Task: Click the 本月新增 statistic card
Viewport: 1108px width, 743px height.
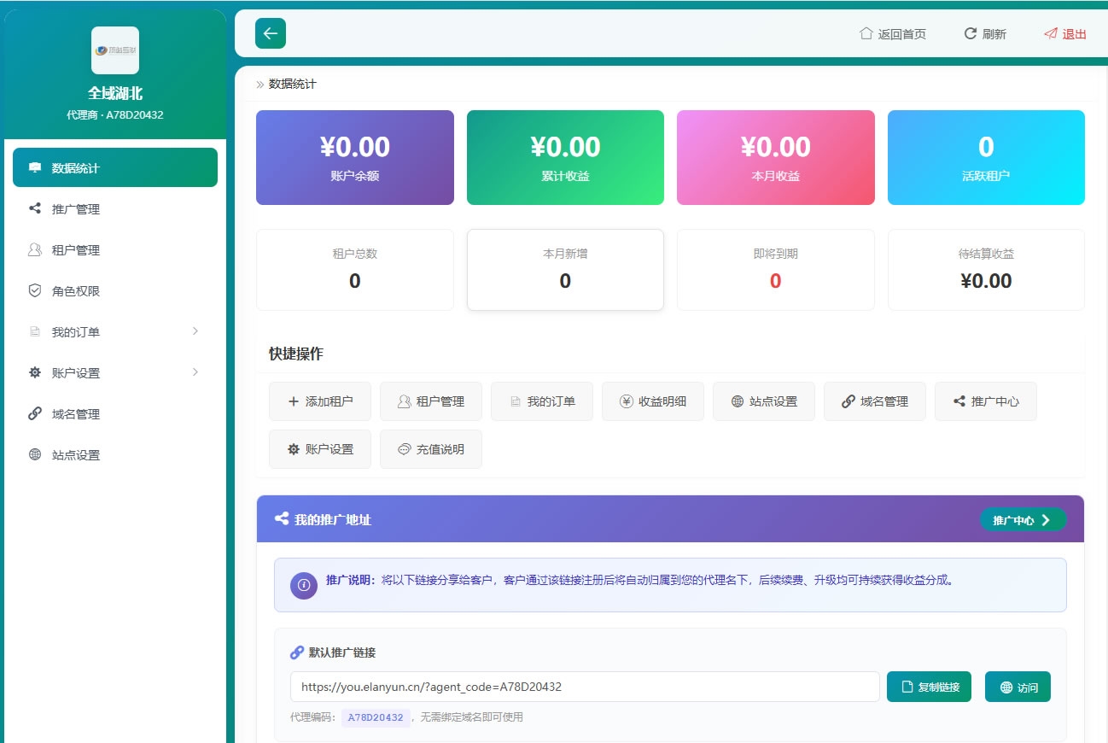Action: [x=565, y=270]
